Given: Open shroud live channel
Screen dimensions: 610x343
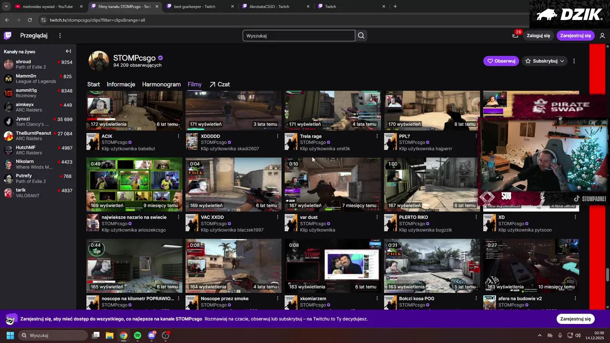Looking at the screenshot, I should tap(38, 64).
